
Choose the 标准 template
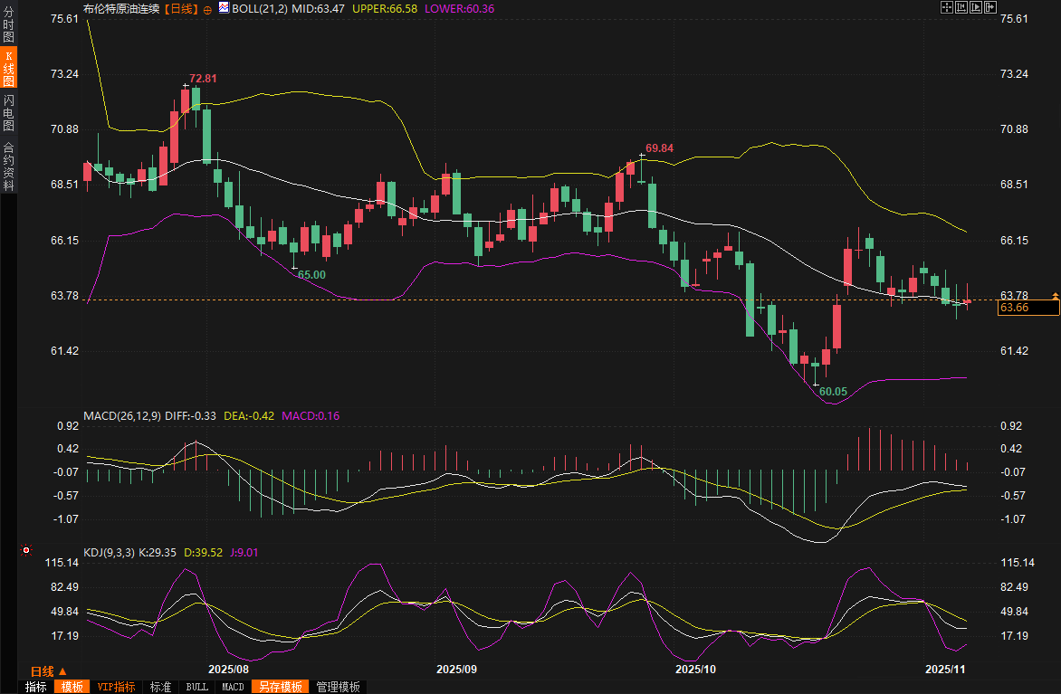coord(160,687)
